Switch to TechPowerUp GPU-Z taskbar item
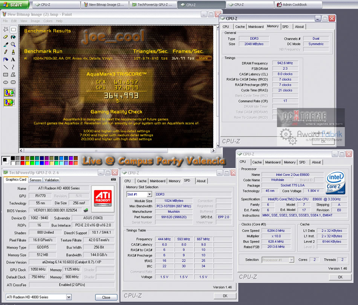The image size is (358, 305). 153,5
